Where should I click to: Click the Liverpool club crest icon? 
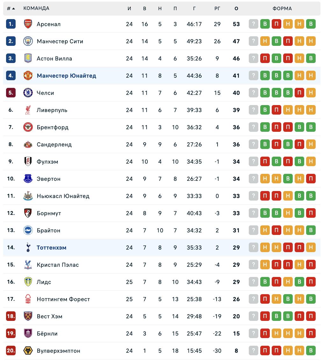[x=28, y=110]
